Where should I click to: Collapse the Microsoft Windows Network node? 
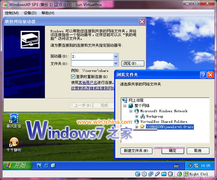point(131,111)
